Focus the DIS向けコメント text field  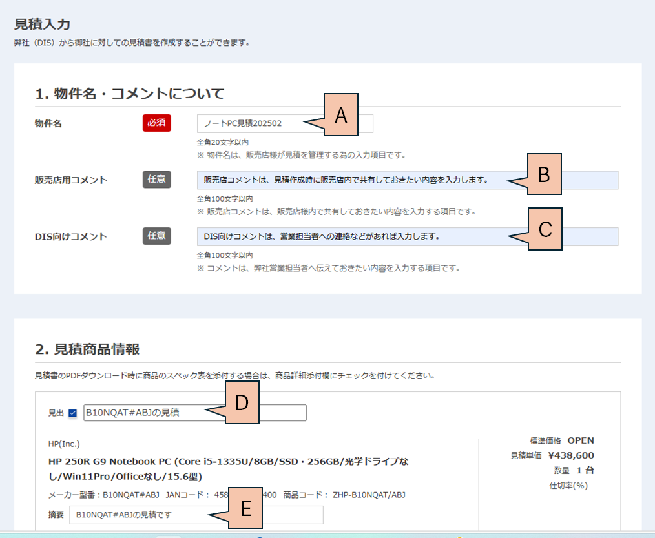(349, 236)
